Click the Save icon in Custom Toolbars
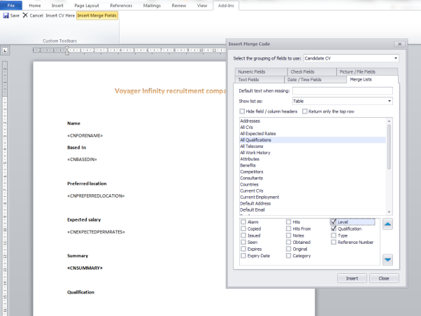 pyautogui.click(x=6, y=15)
